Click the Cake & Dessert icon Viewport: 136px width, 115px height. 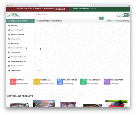[9, 70]
